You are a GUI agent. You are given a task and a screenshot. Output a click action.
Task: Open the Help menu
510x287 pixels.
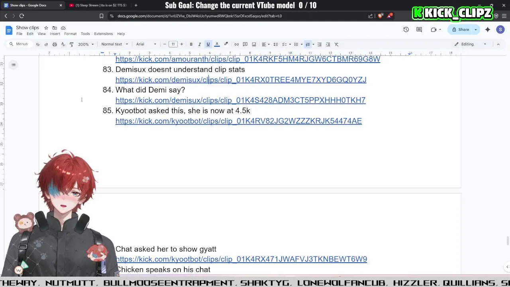click(x=121, y=34)
